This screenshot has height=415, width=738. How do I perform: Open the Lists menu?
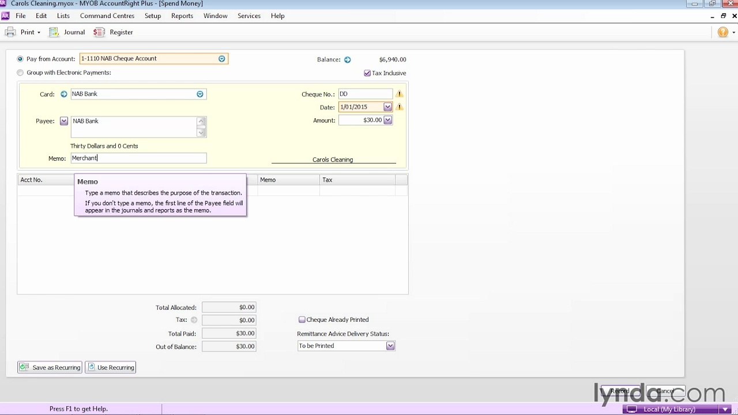coord(63,16)
